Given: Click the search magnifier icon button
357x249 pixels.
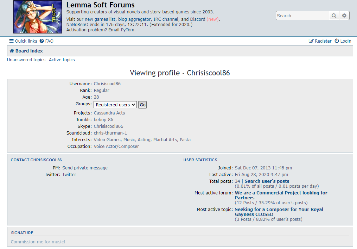Looking at the screenshot, I should click(334, 15).
